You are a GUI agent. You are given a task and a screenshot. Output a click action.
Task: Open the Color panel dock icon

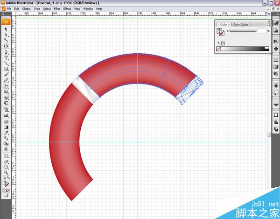tap(276, 23)
